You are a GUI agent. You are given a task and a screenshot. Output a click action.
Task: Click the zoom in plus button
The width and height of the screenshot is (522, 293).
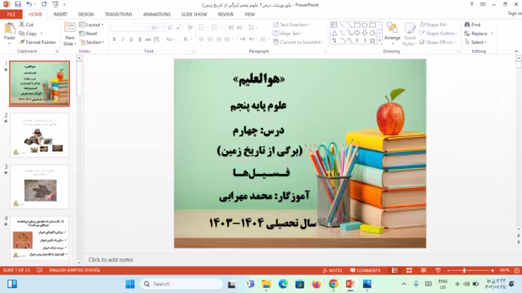(492, 271)
